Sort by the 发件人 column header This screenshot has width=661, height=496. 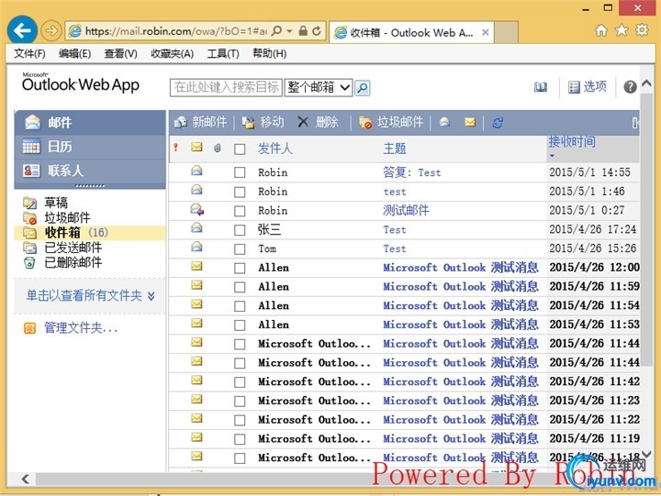tap(274, 149)
